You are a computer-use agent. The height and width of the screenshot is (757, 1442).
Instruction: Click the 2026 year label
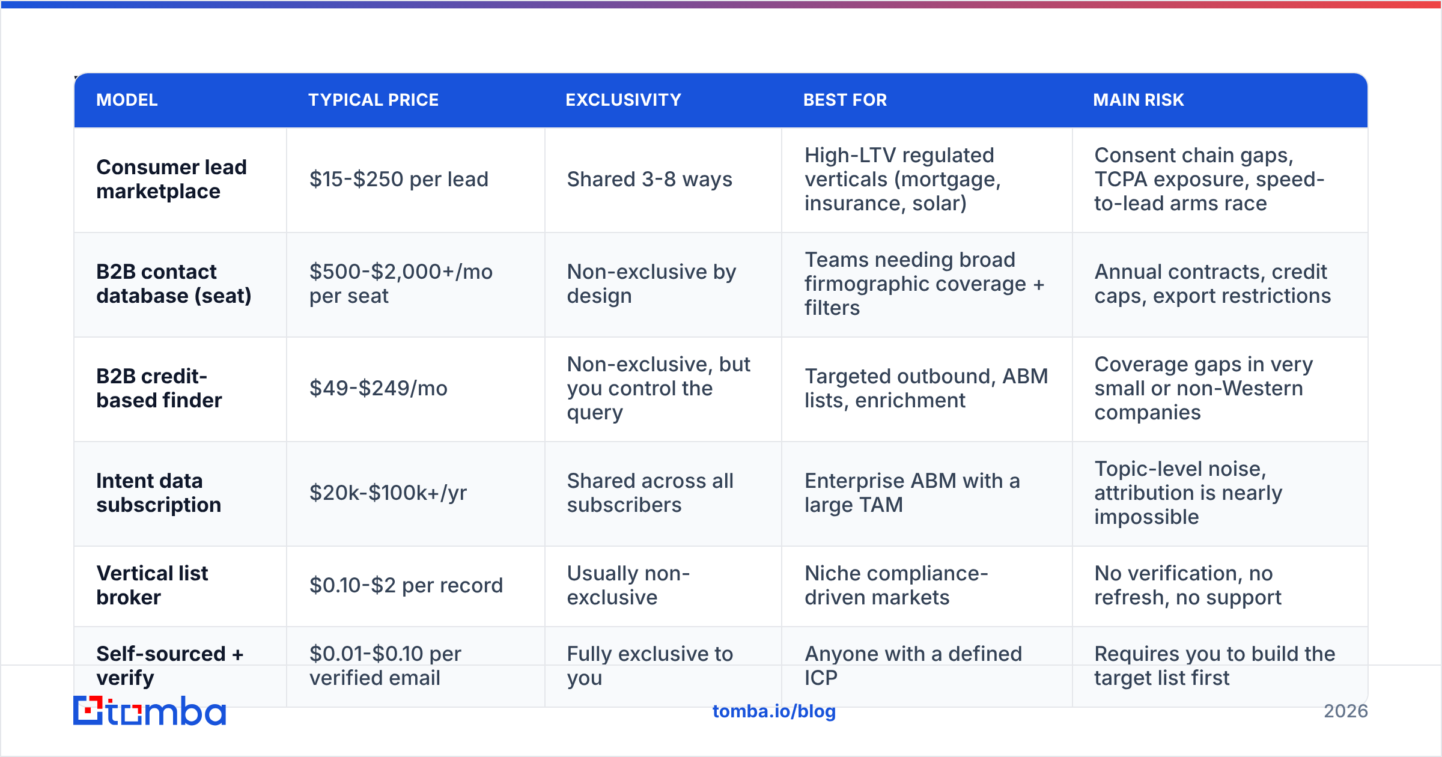[x=1345, y=711]
